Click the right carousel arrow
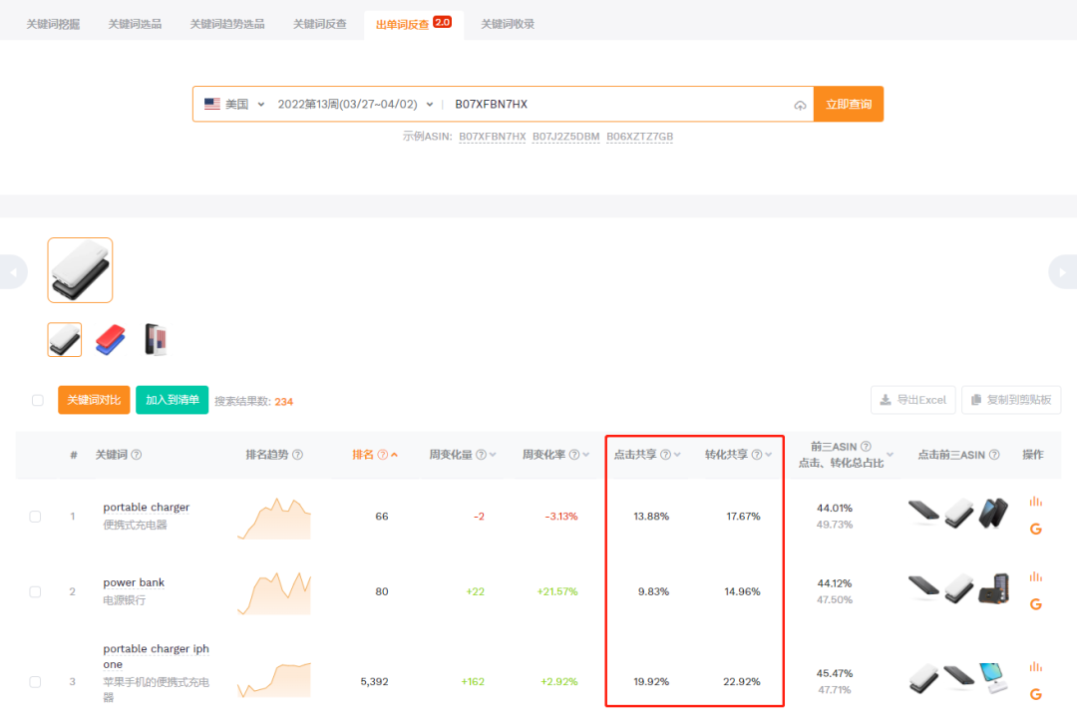 click(x=1063, y=272)
